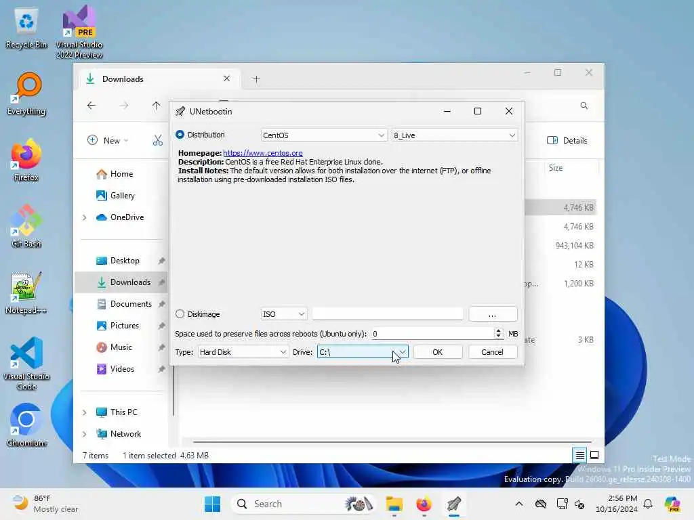Open the ISO image type dropdown
This screenshot has height=520, width=694.
[283, 314]
